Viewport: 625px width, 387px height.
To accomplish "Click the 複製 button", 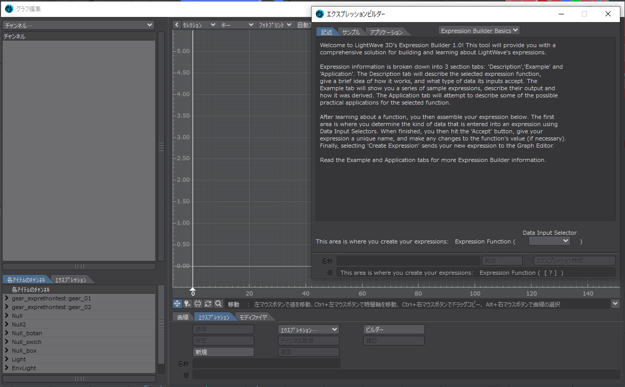I will (x=308, y=352).
